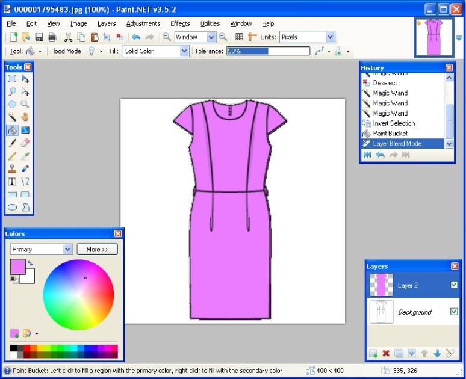Hide Layer 2 visibility checkbox
Screen dimensions: 466x379
pyautogui.click(x=454, y=285)
